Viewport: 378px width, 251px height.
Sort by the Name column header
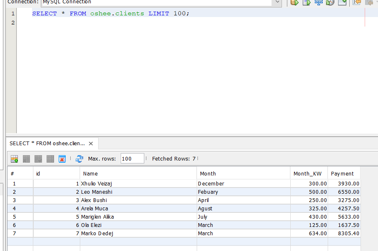(138, 173)
